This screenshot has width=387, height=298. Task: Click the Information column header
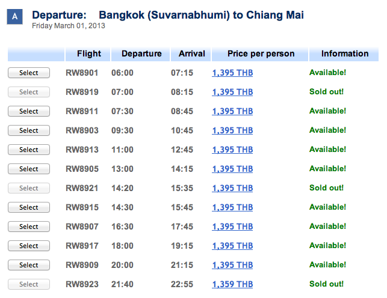(x=344, y=53)
